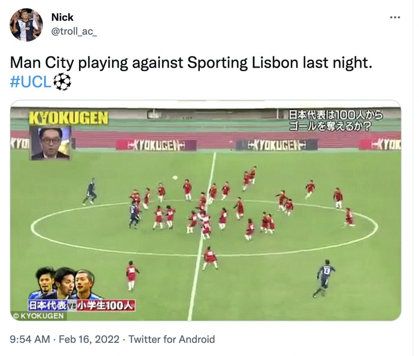
Task: Click the © KYOKUGEN copyright watermark
Action: [39, 316]
